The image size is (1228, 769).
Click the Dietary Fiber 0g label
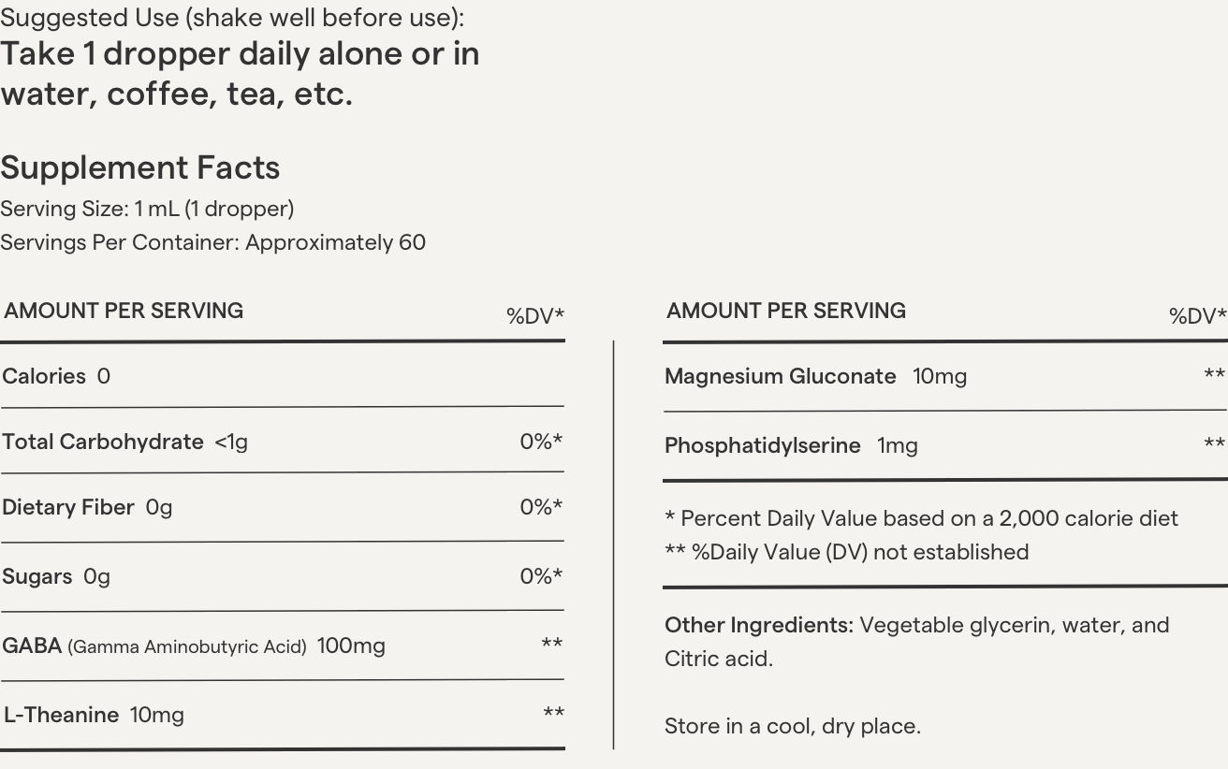click(87, 507)
